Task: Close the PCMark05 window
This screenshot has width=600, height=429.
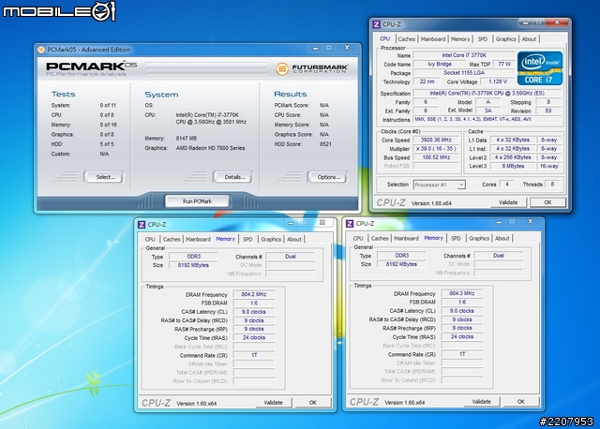Action: pos(347,48)
